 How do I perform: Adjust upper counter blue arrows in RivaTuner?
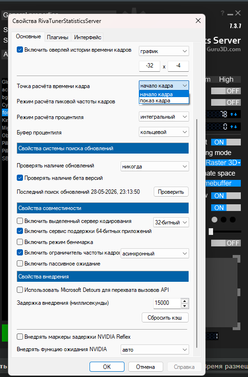pos(234,114)
